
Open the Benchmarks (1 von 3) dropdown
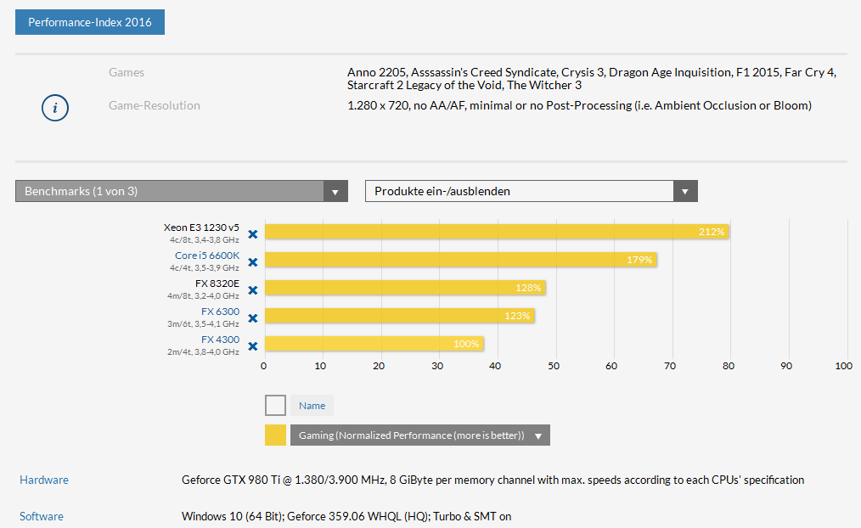coord(182,191)
